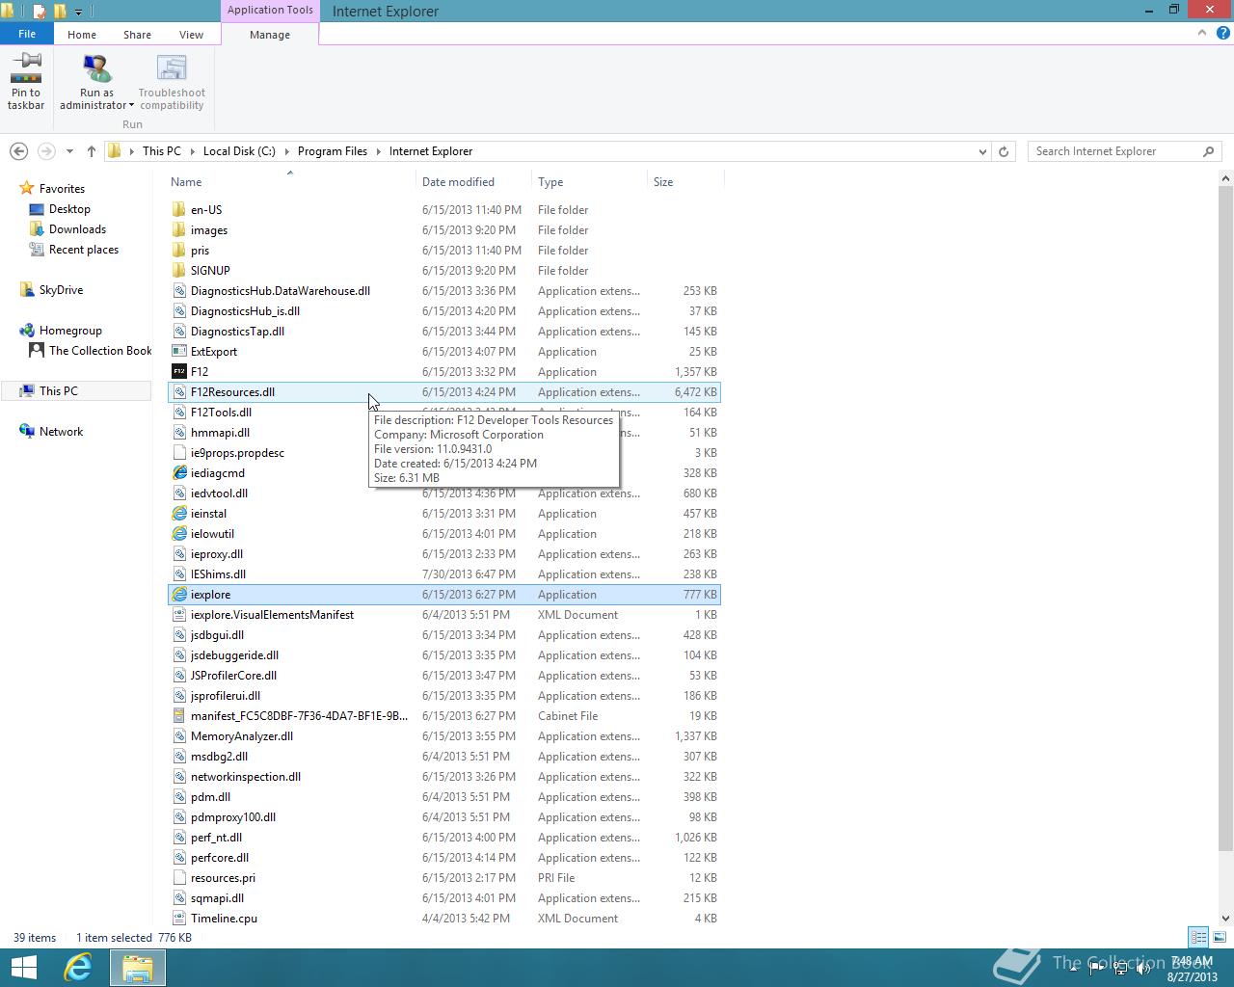Click the Up one level arrow

click(x=92, y=151)
